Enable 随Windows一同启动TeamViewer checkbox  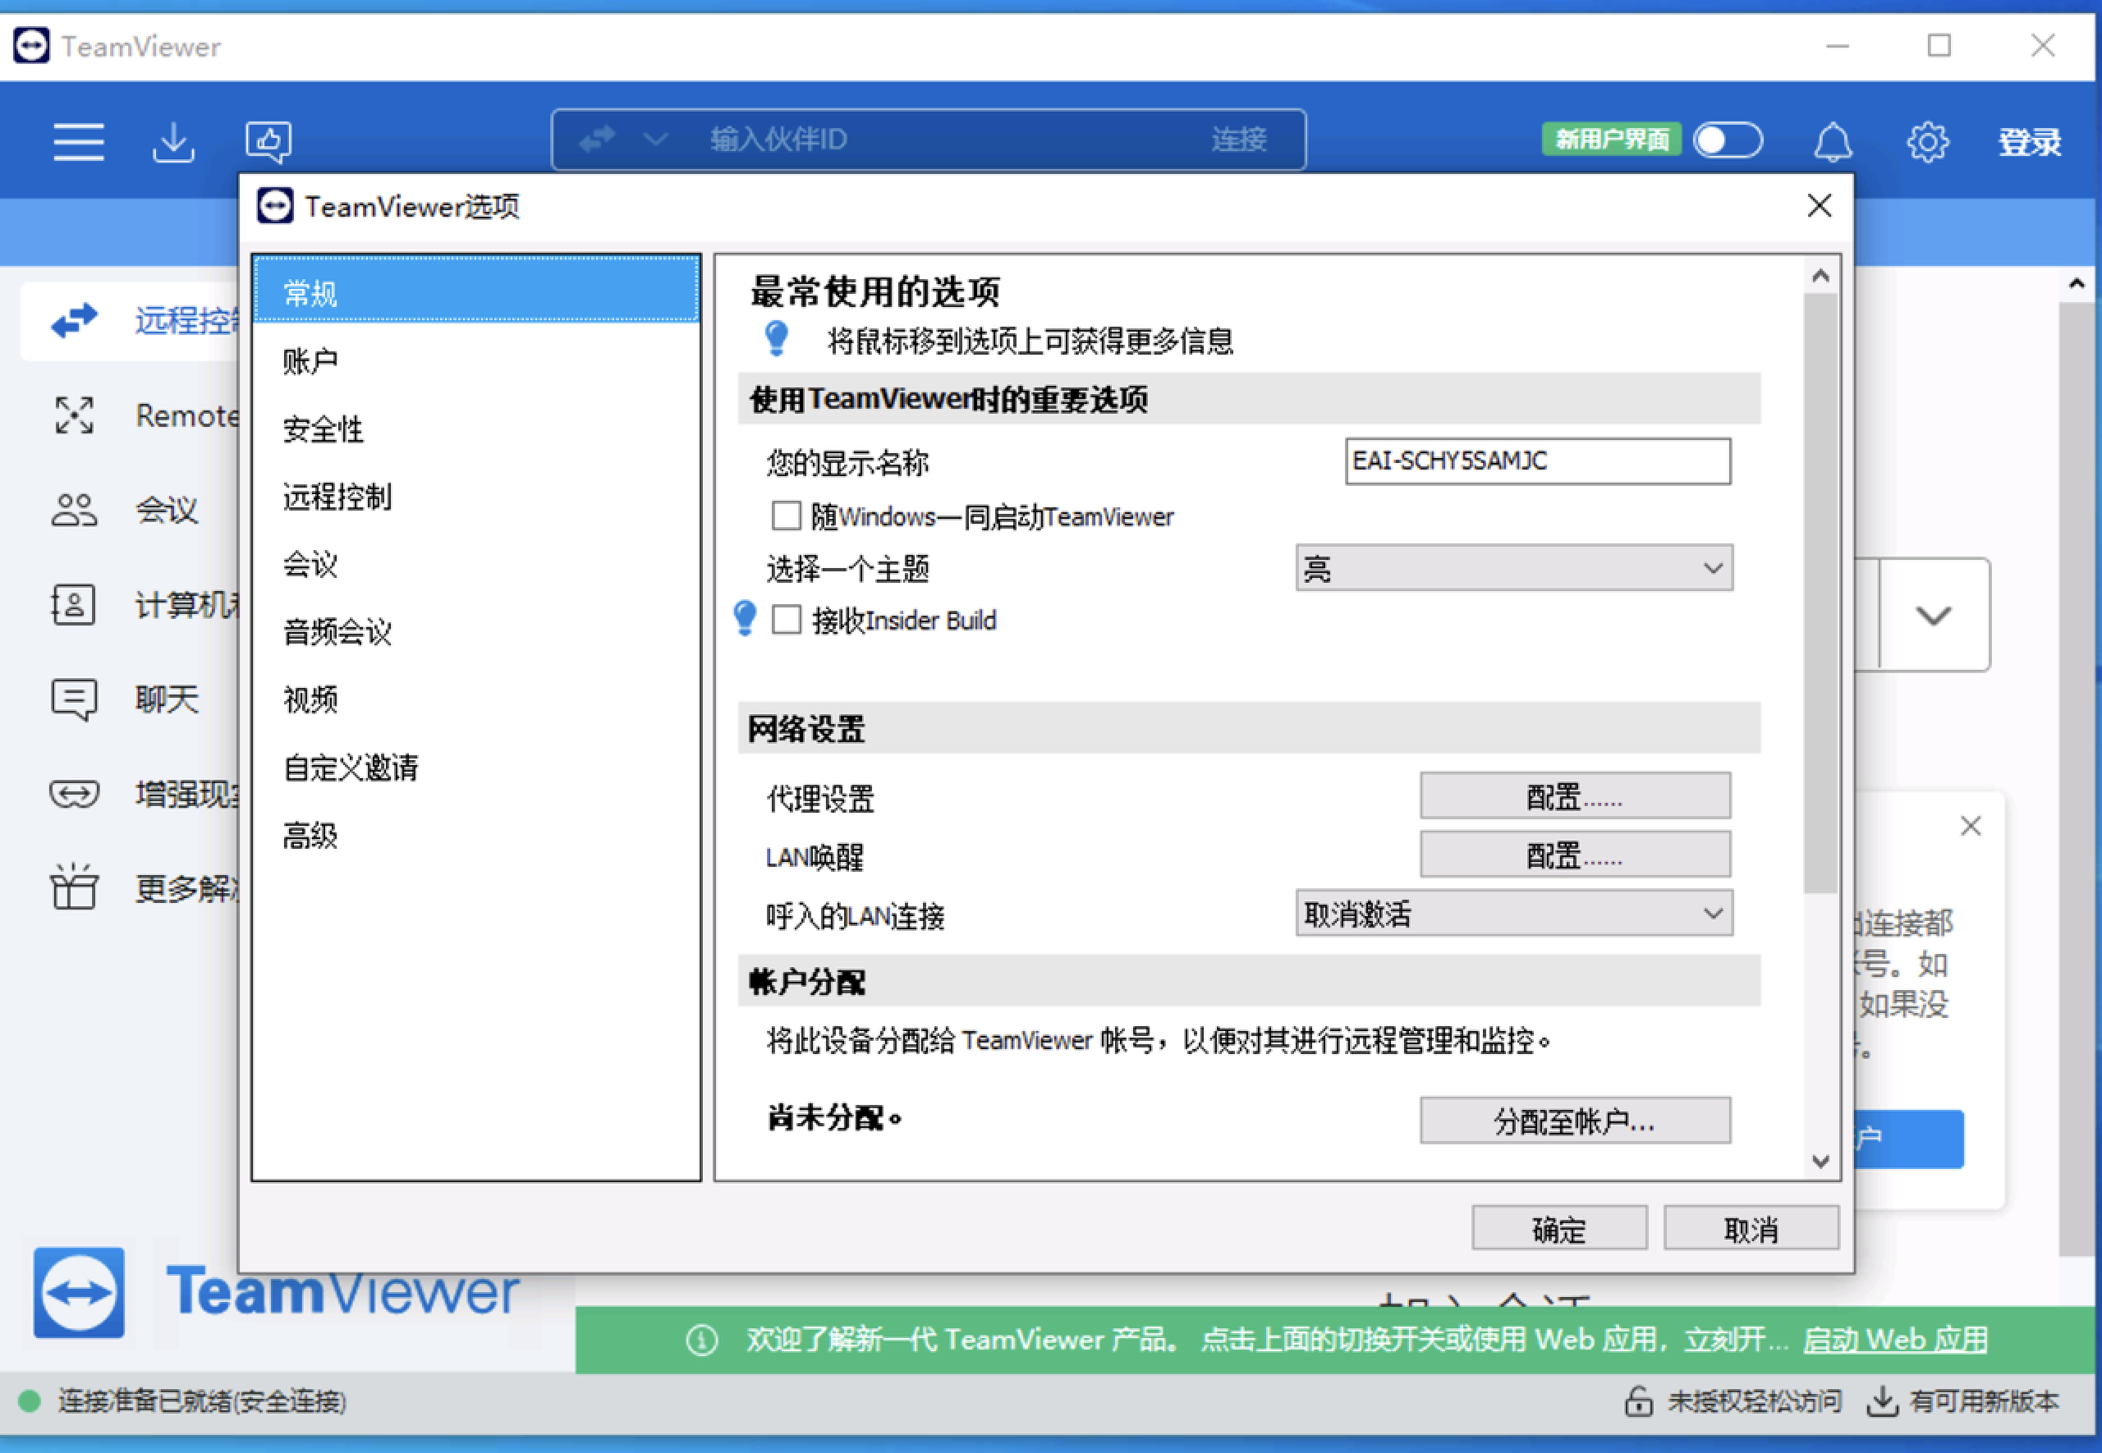(x=787, y=516)
